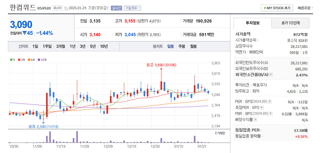The width and height of the screenshot is (320, 153).
Task: Click the 코스닥 market badge
Action: 57,8
